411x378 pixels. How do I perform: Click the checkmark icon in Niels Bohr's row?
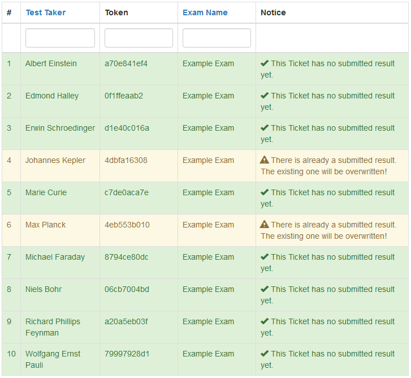coord(265,289)
